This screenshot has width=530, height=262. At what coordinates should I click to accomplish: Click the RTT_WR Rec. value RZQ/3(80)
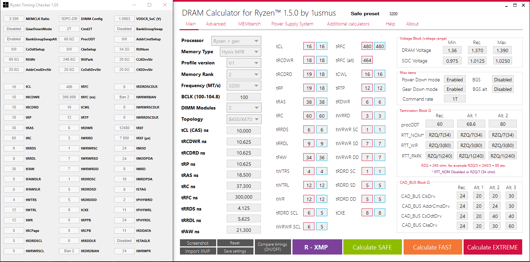coord(439,145)
